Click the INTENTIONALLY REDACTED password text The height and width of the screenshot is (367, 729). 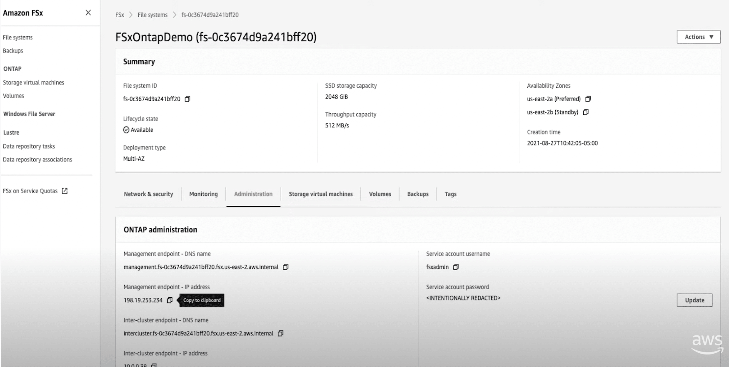coord(463,298)
